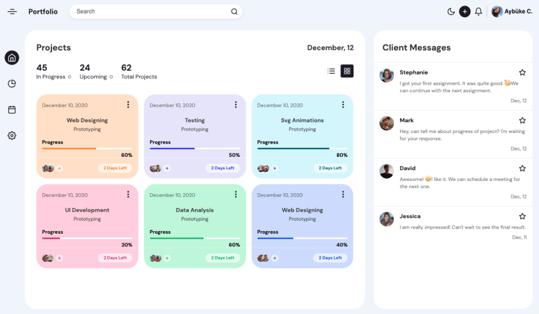The image size is (539, 314).
Task: Go to Home in the sidebar
Action: 12,58
